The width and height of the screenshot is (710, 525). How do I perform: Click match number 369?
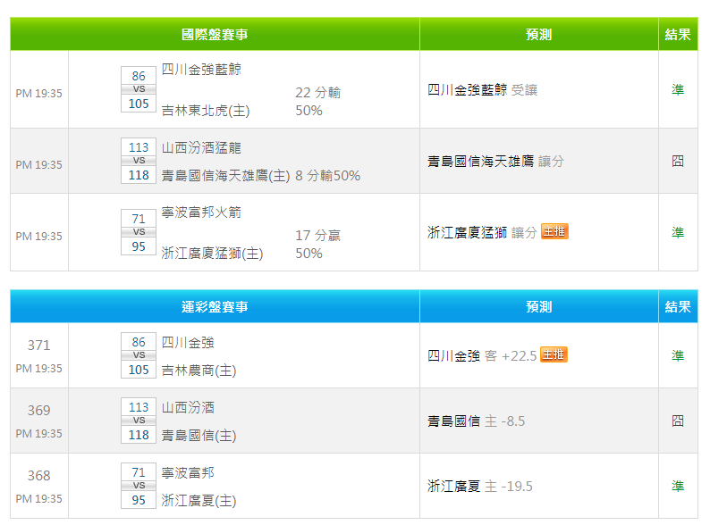[39, 411]
